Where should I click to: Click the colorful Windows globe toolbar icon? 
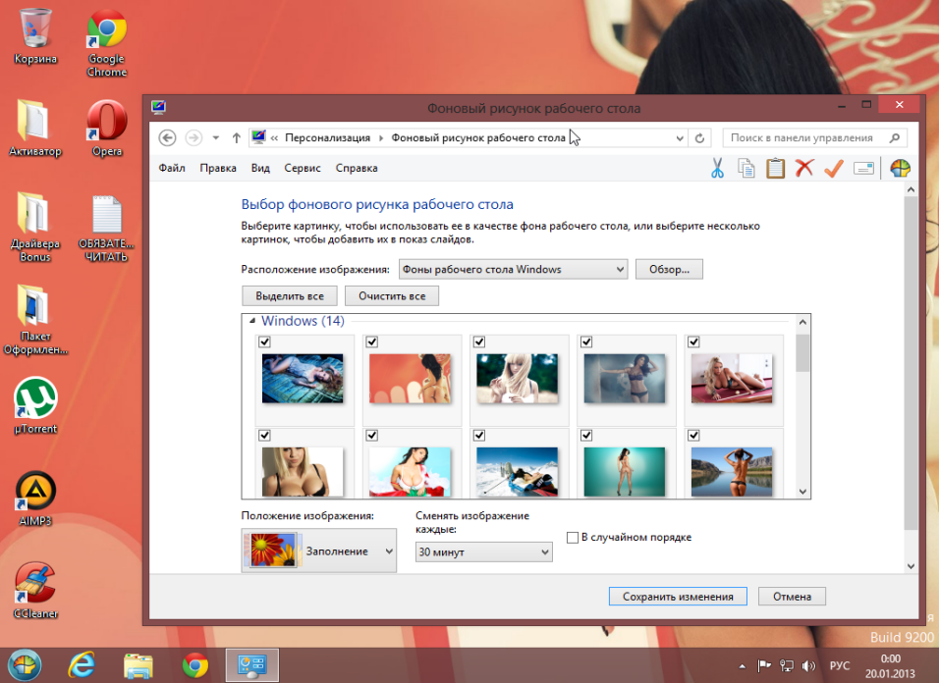pos(900,168)
